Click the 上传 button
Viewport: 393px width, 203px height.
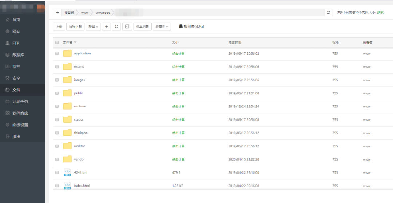tap(59, 27)
